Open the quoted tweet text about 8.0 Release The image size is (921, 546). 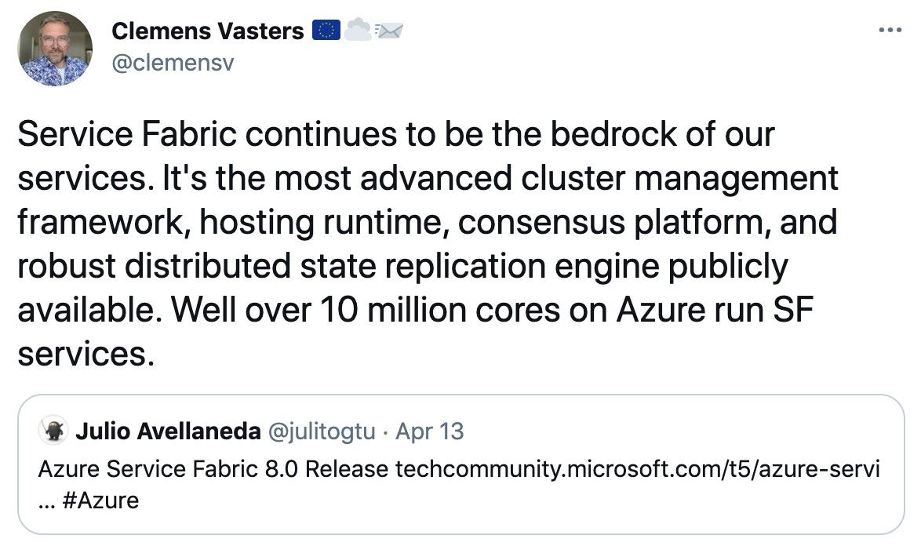[459, 485]
